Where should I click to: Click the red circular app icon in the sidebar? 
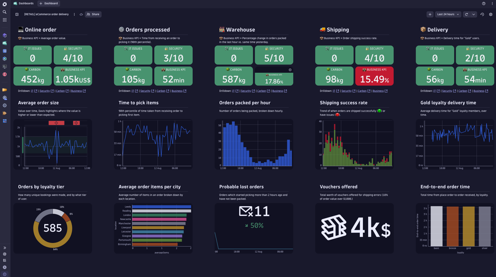point(4,75)
